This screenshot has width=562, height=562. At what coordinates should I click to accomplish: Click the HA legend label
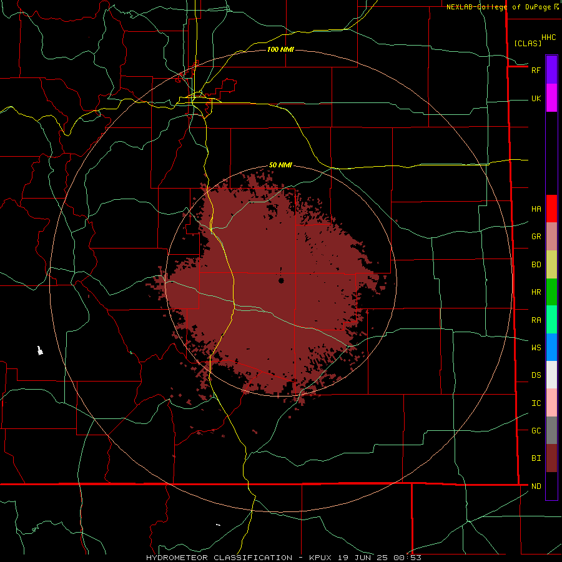coord(536,209)
